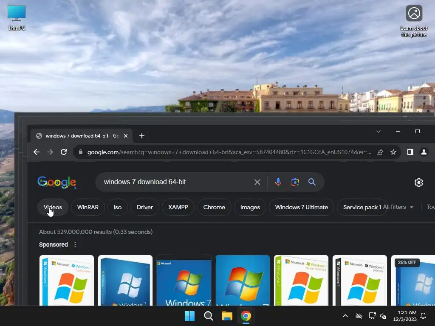Viewport: 435px width, 326px height.
Task: Open a new Chrome tab
Action: [x=142, y=136]
